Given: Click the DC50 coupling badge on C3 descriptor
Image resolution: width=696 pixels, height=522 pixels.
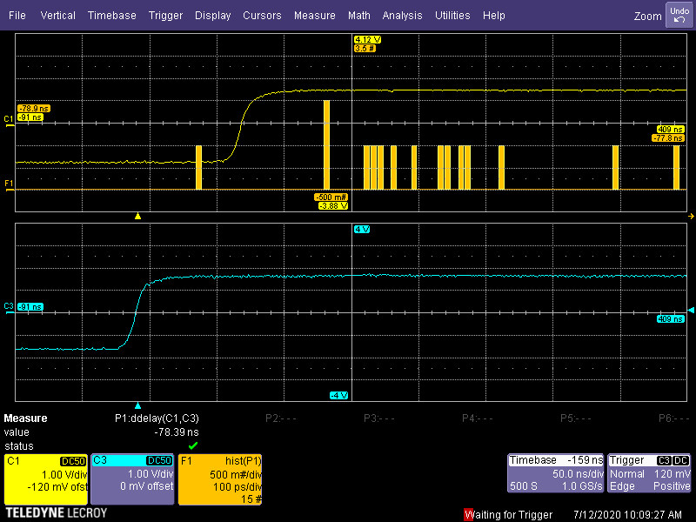Looking at the screenshot, I should 159,460.
